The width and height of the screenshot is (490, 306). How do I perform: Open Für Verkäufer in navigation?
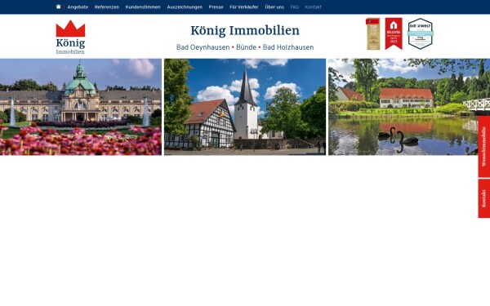click(x=244, y=7)
